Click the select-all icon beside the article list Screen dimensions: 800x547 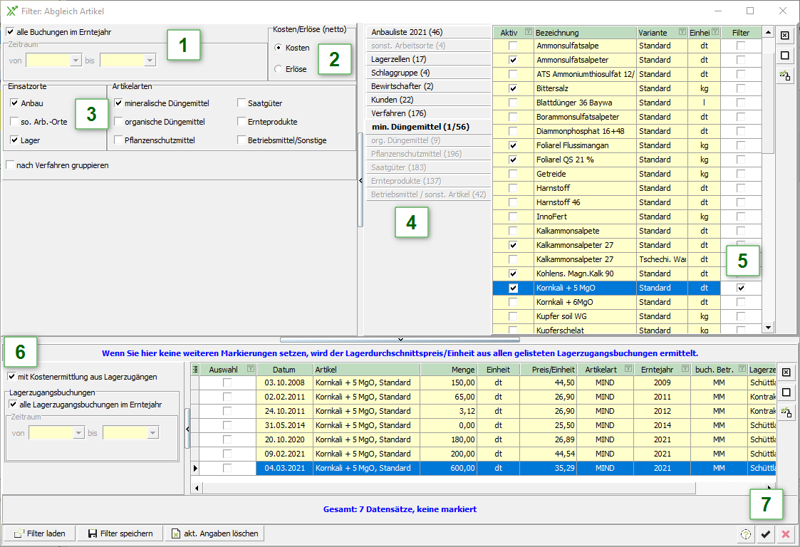[x=785, y=36]
